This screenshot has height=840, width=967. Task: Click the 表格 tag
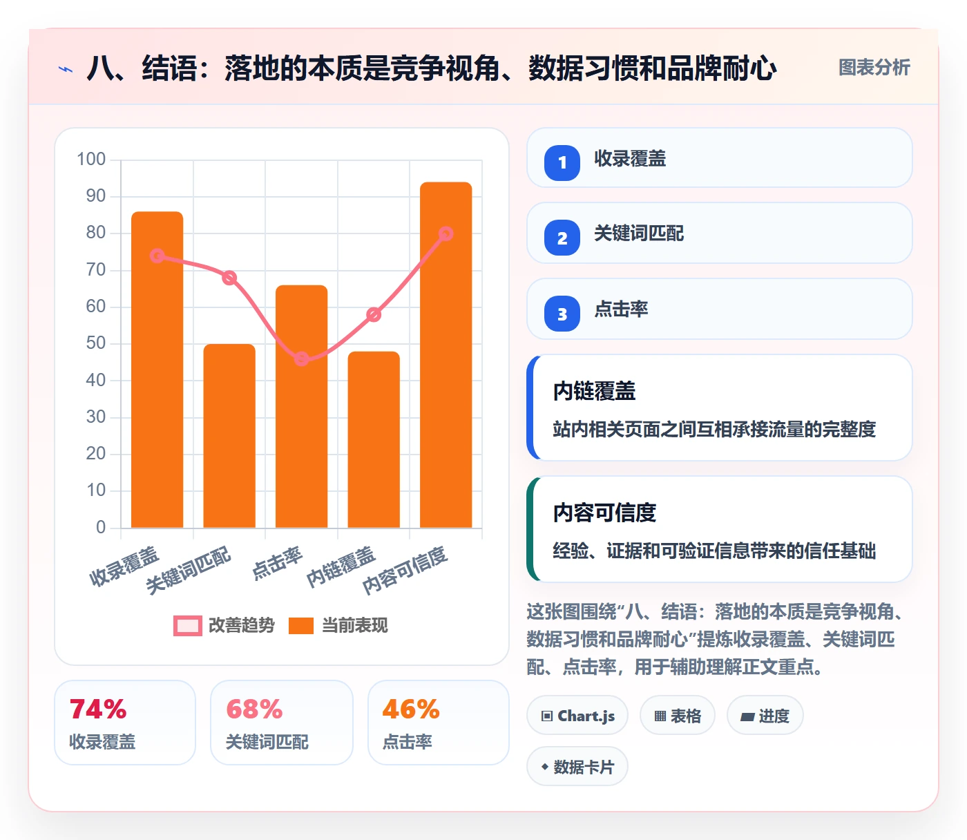[x=678, y=716]
